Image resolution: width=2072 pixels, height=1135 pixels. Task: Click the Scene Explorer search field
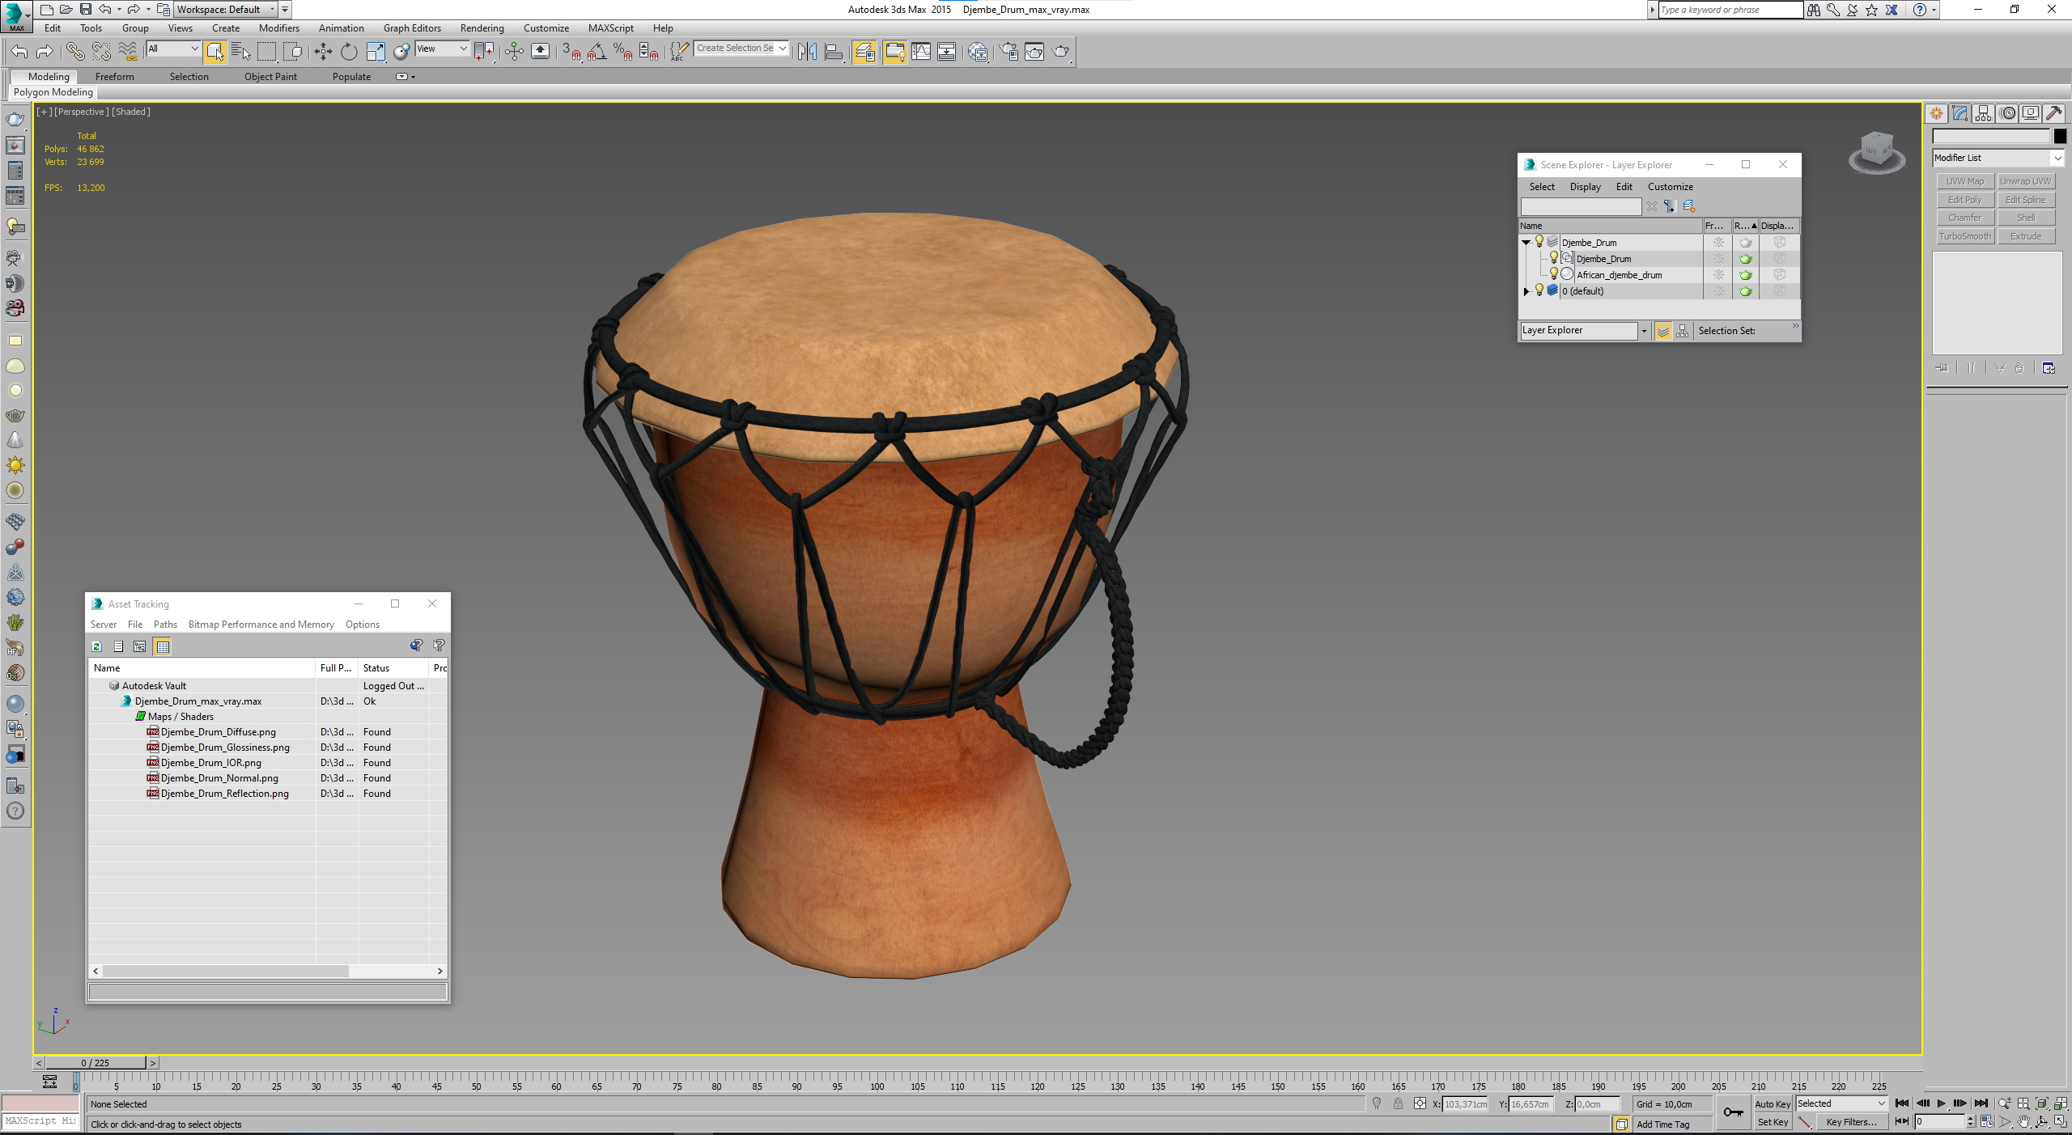(x=1581, y=206)
